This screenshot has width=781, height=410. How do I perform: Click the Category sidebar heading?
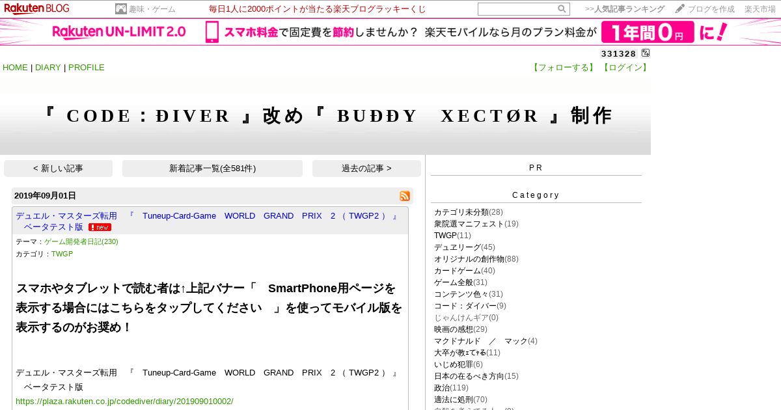[x=536, y=195]
